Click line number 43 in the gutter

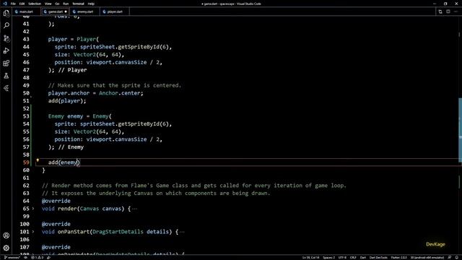click(x=26, y=39)
